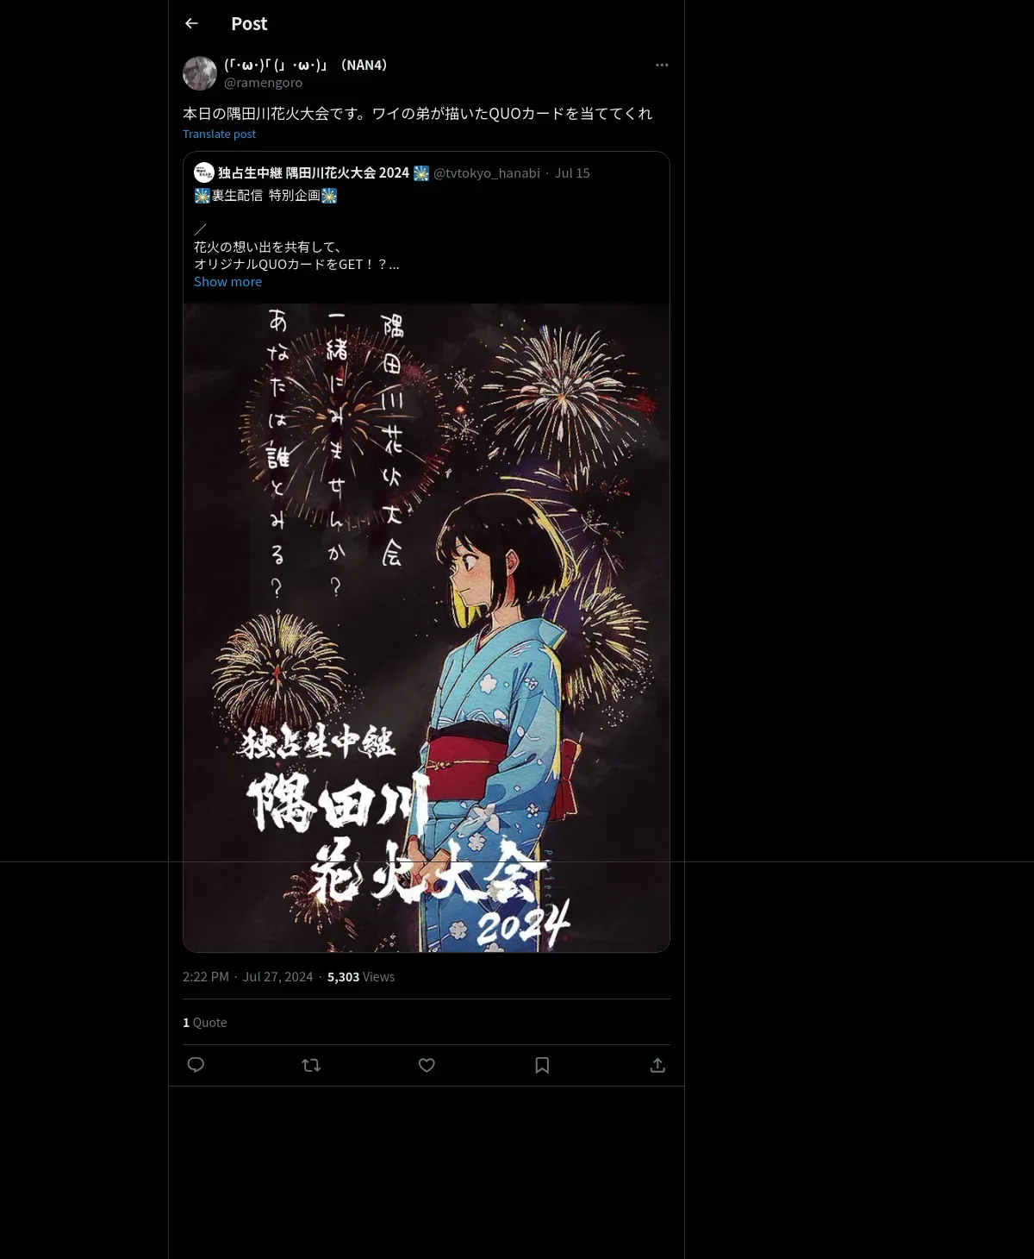Click the reply speech bubble icon
The width and height of the screenshot is (1034, 1259).
pos(196,1065)
